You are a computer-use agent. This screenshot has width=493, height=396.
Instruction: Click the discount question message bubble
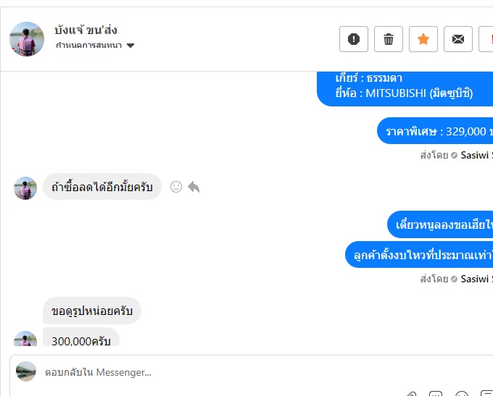pos(101,187)
